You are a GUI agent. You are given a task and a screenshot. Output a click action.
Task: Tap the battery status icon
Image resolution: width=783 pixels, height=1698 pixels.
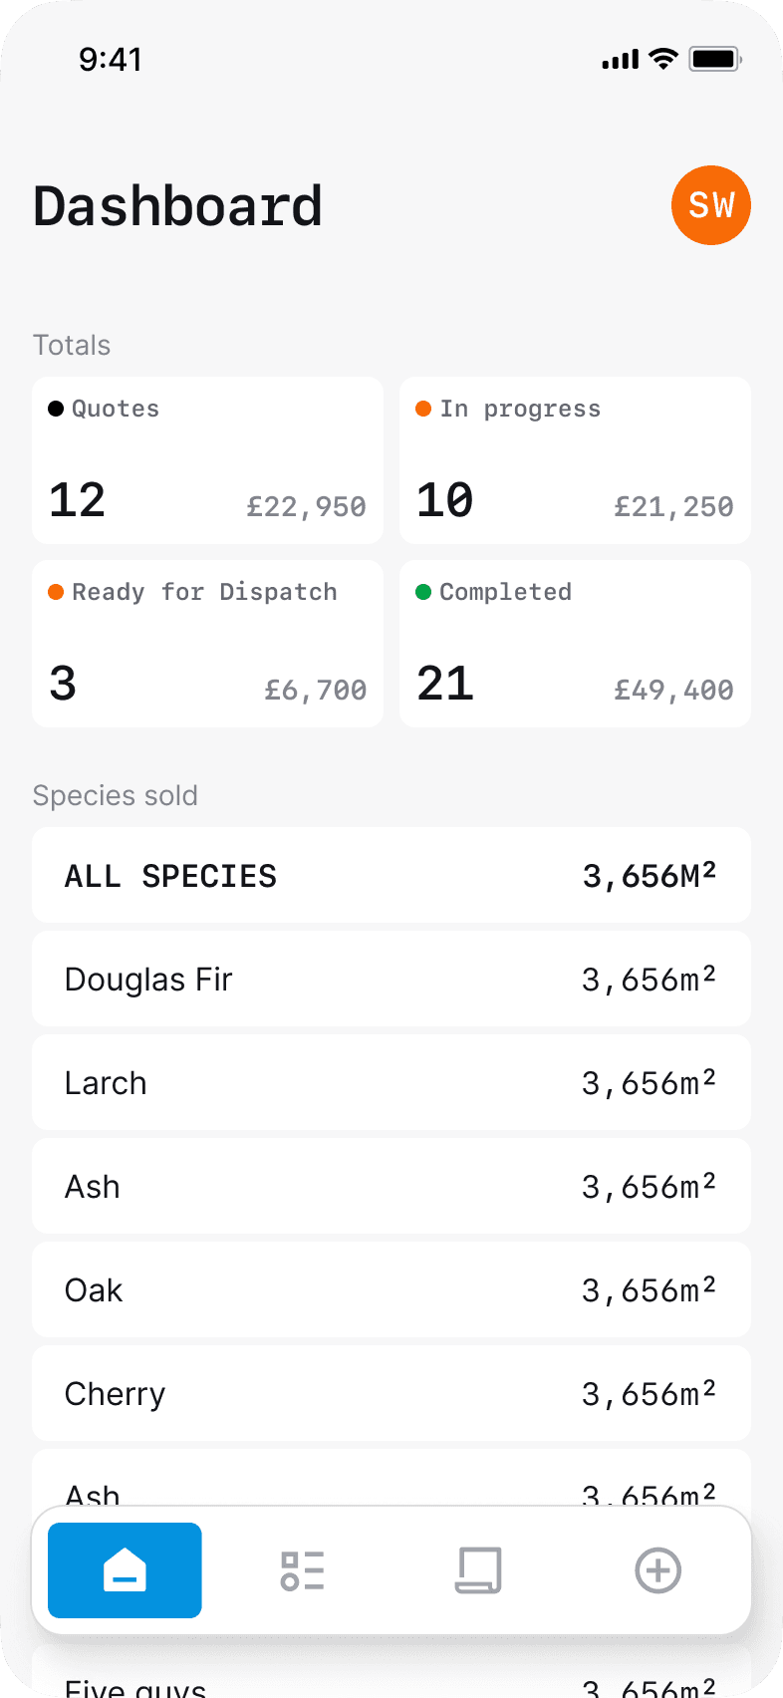coord(715,59)
